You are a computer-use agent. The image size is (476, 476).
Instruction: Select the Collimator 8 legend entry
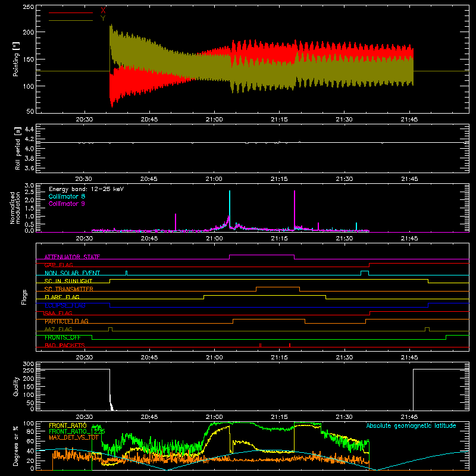[67, 196]
